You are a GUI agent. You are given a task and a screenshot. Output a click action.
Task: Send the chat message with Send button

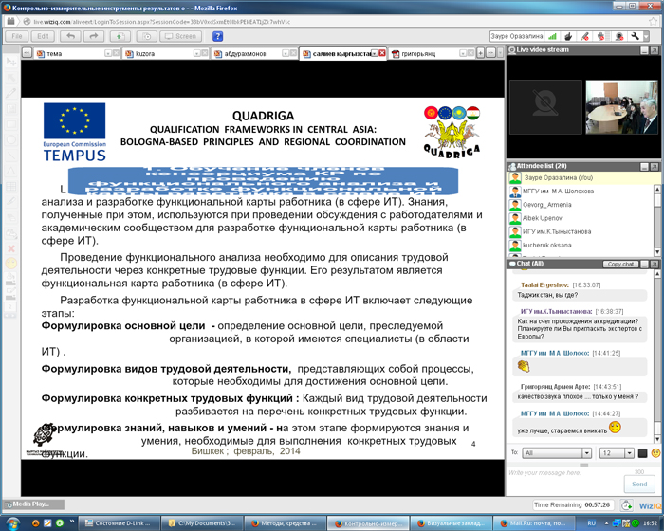[x=639, y=484]
